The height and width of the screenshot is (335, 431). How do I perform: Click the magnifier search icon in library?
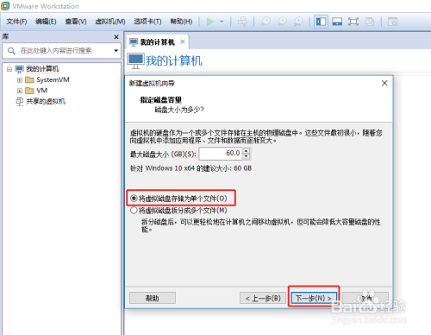11,51
